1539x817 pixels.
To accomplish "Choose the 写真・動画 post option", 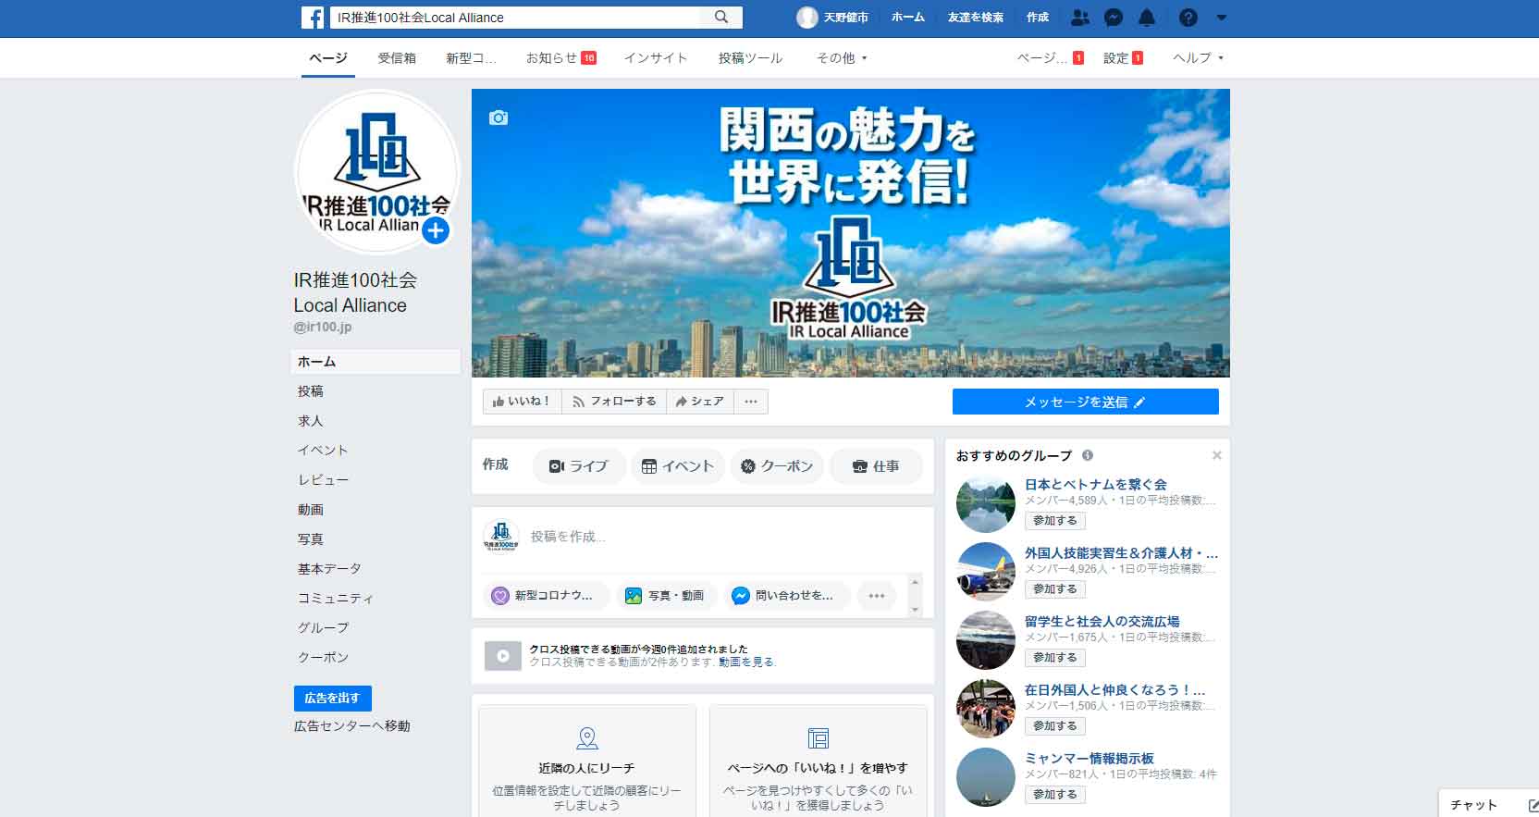I will (x=669, y=596).
